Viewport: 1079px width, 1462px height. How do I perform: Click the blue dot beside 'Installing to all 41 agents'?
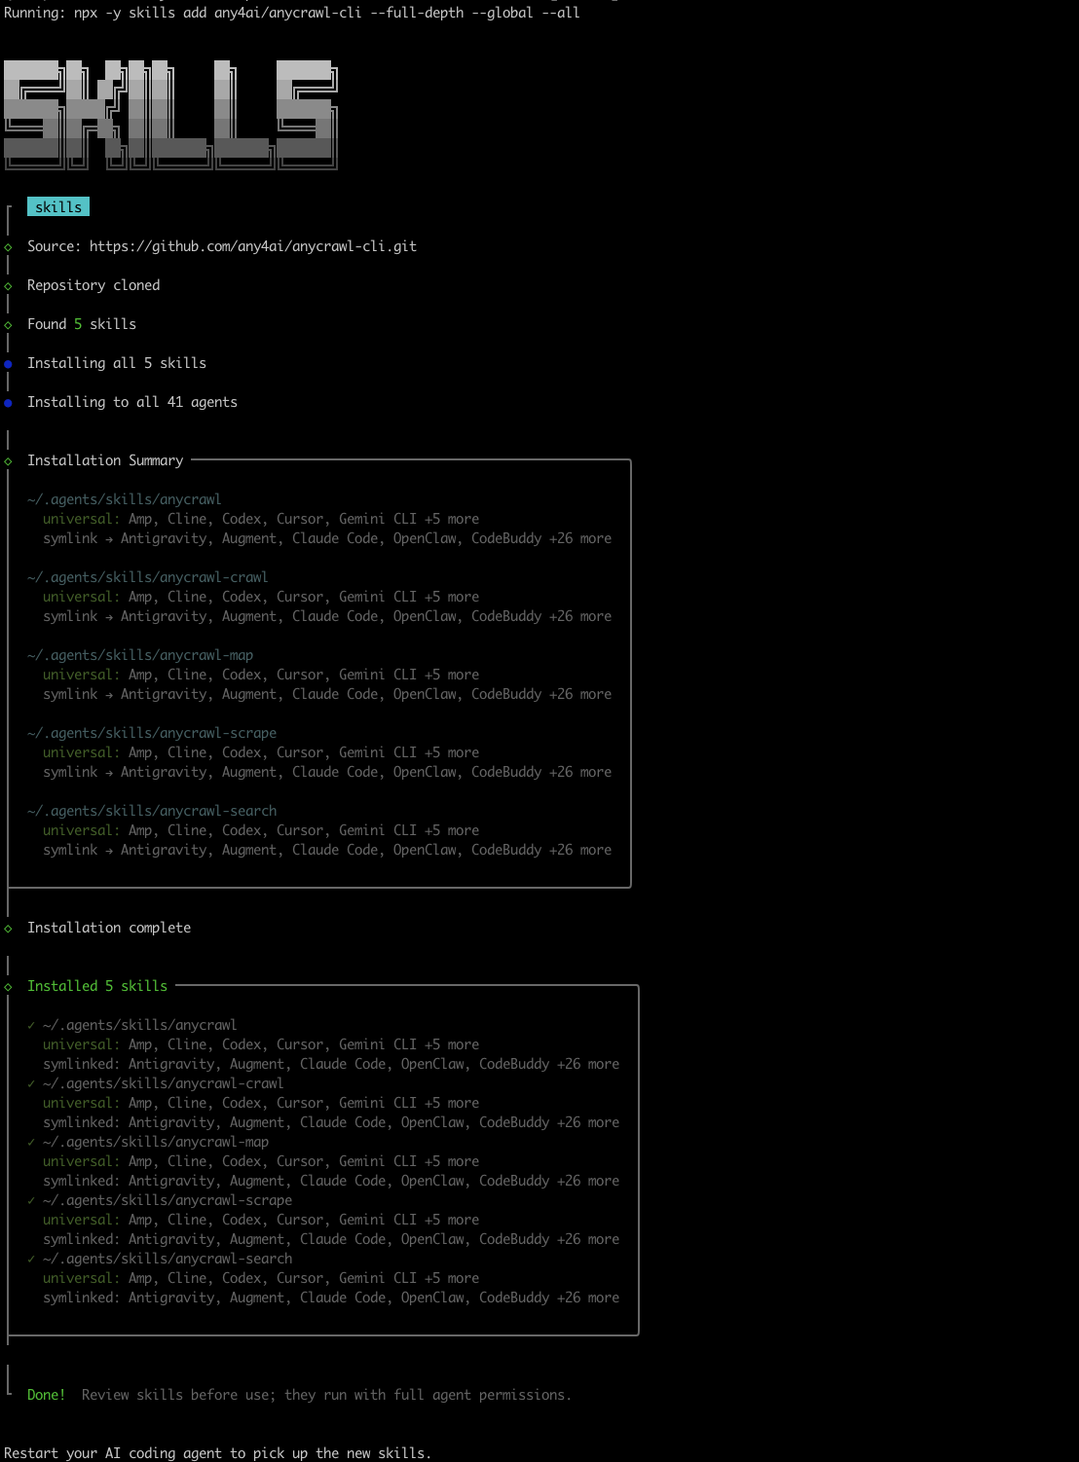click(8, 403)
